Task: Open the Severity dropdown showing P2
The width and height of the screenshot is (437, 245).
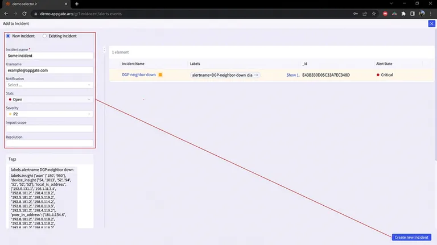Action: point(50,114)
